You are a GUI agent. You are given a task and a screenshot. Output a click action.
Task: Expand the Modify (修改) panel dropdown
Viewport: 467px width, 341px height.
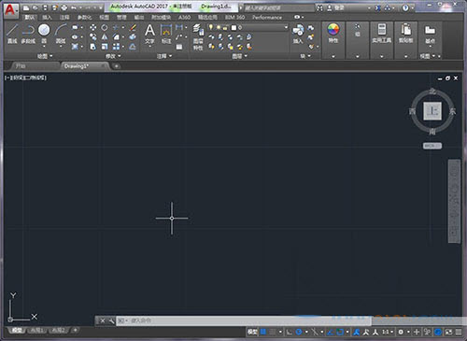[113, 56]
